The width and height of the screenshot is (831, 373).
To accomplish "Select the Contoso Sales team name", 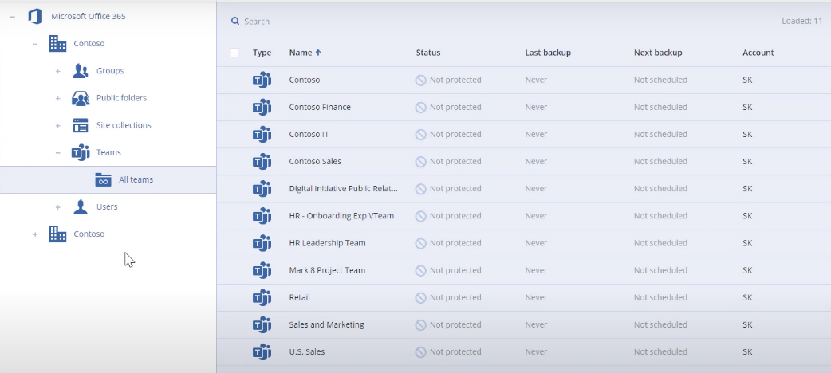I will point(315,162).
